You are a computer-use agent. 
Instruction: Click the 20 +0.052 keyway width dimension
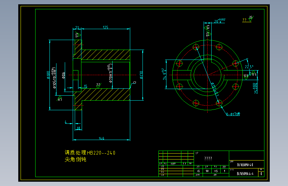pyautogui.click(x=220, y=21)
